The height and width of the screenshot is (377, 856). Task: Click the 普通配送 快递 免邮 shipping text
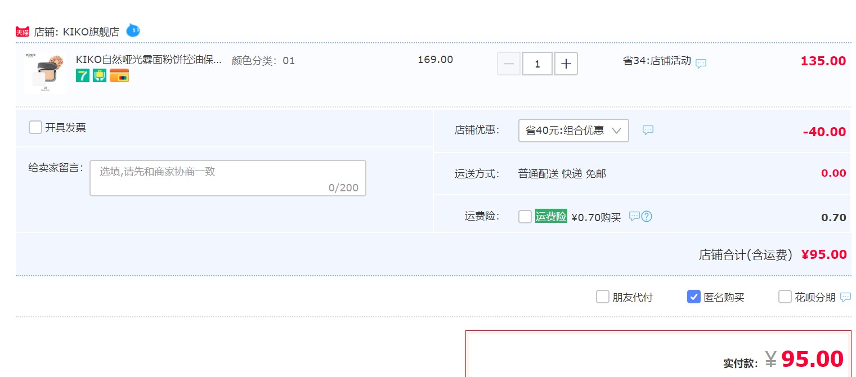point(562,174)
